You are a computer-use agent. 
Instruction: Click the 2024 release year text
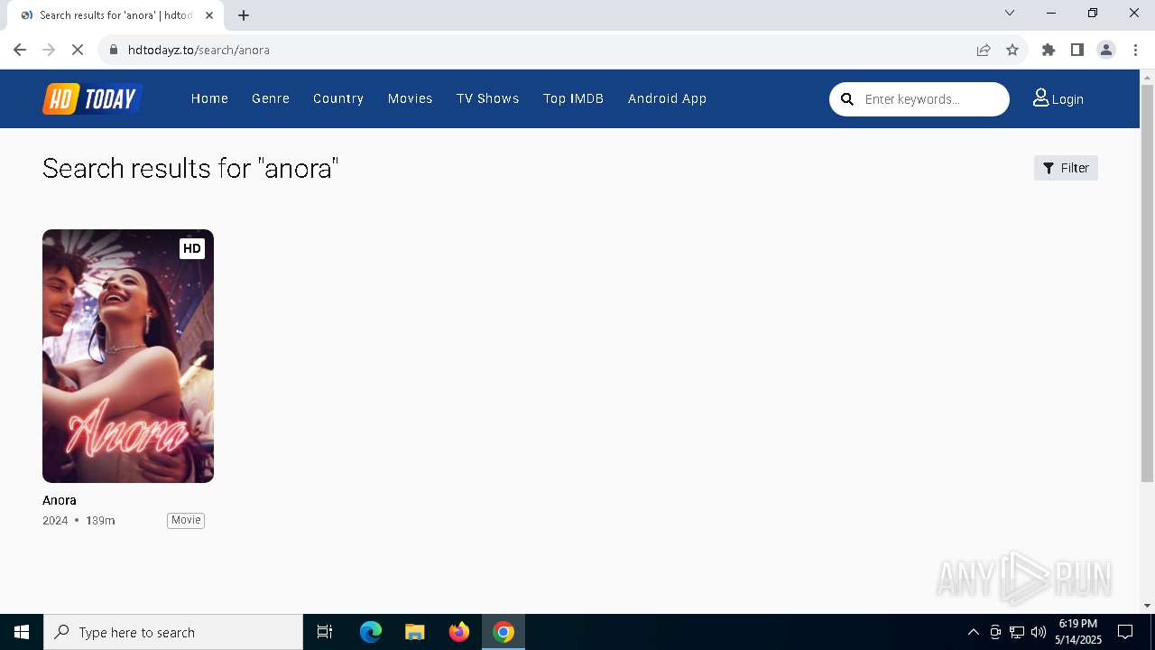pyautogui.click(x=55, y=521)
